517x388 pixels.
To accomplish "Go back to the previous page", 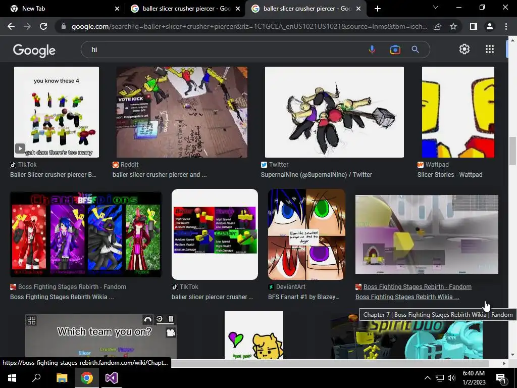I will pos(11,26).
